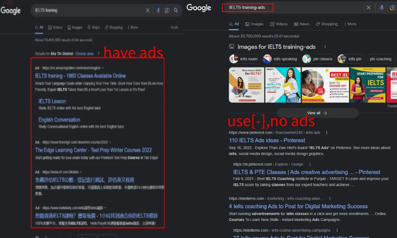Screen dimensions: 397x238
Task: Open options dots for pinterest ielts-ads result
Action: coord(327,132)
